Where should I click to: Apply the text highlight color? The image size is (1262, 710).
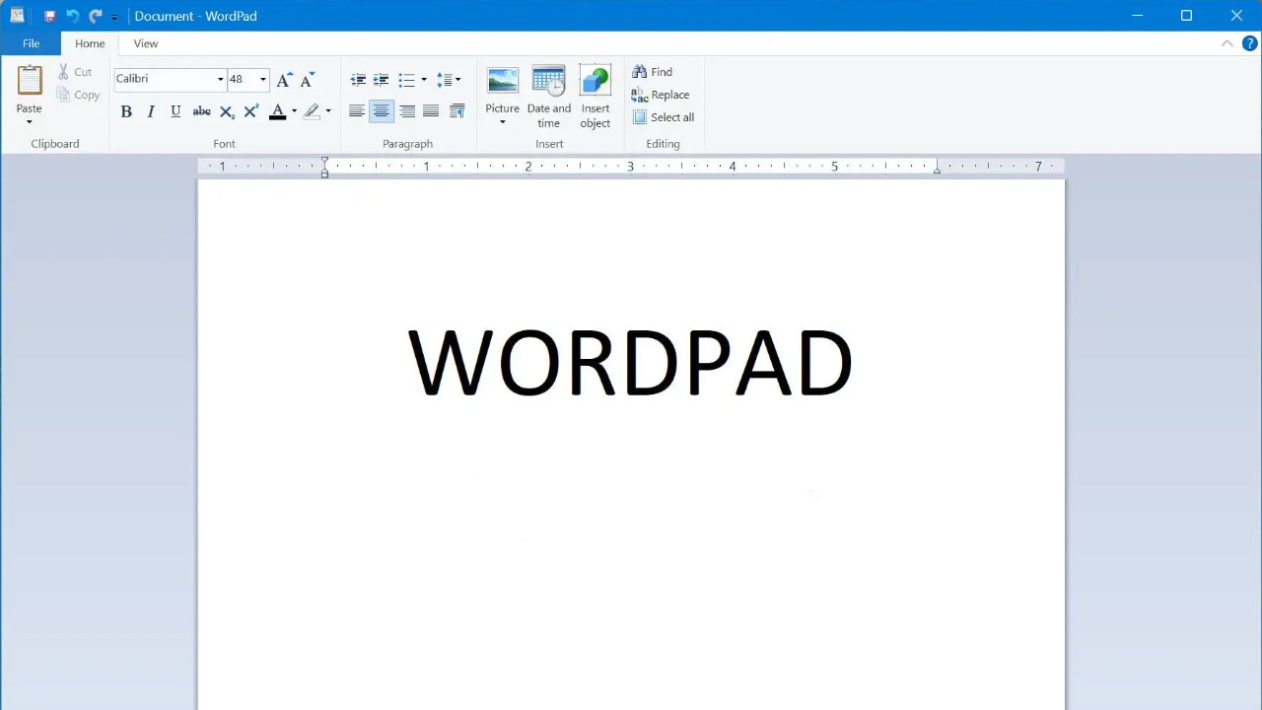point(312,111)
